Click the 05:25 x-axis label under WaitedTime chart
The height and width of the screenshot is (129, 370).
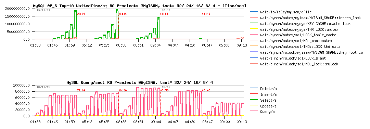click(x=104, y=45)
